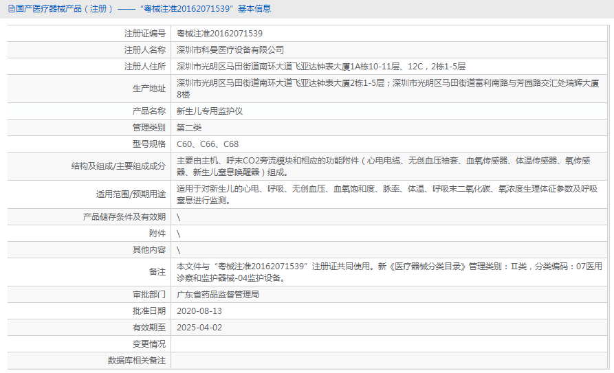Viewport: 614px width, 373px height.
Task: Select the registrant address ending 2栋1-5层
Action: pyautogui.click(x=320, y=67)
